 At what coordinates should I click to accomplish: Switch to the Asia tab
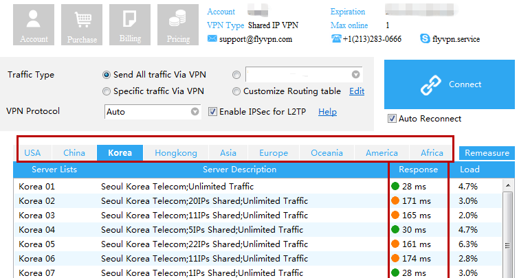pyautogui.click(x=228, y=153)
